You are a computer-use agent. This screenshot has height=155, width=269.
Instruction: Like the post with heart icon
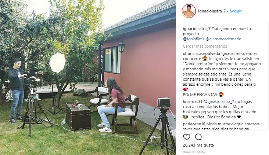(186, 137)
